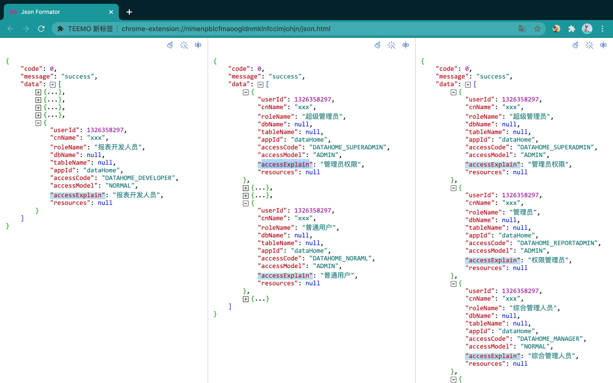Click the chrome-extension URL in address bar
Screen dimensions: 613x383
point(226,29)
